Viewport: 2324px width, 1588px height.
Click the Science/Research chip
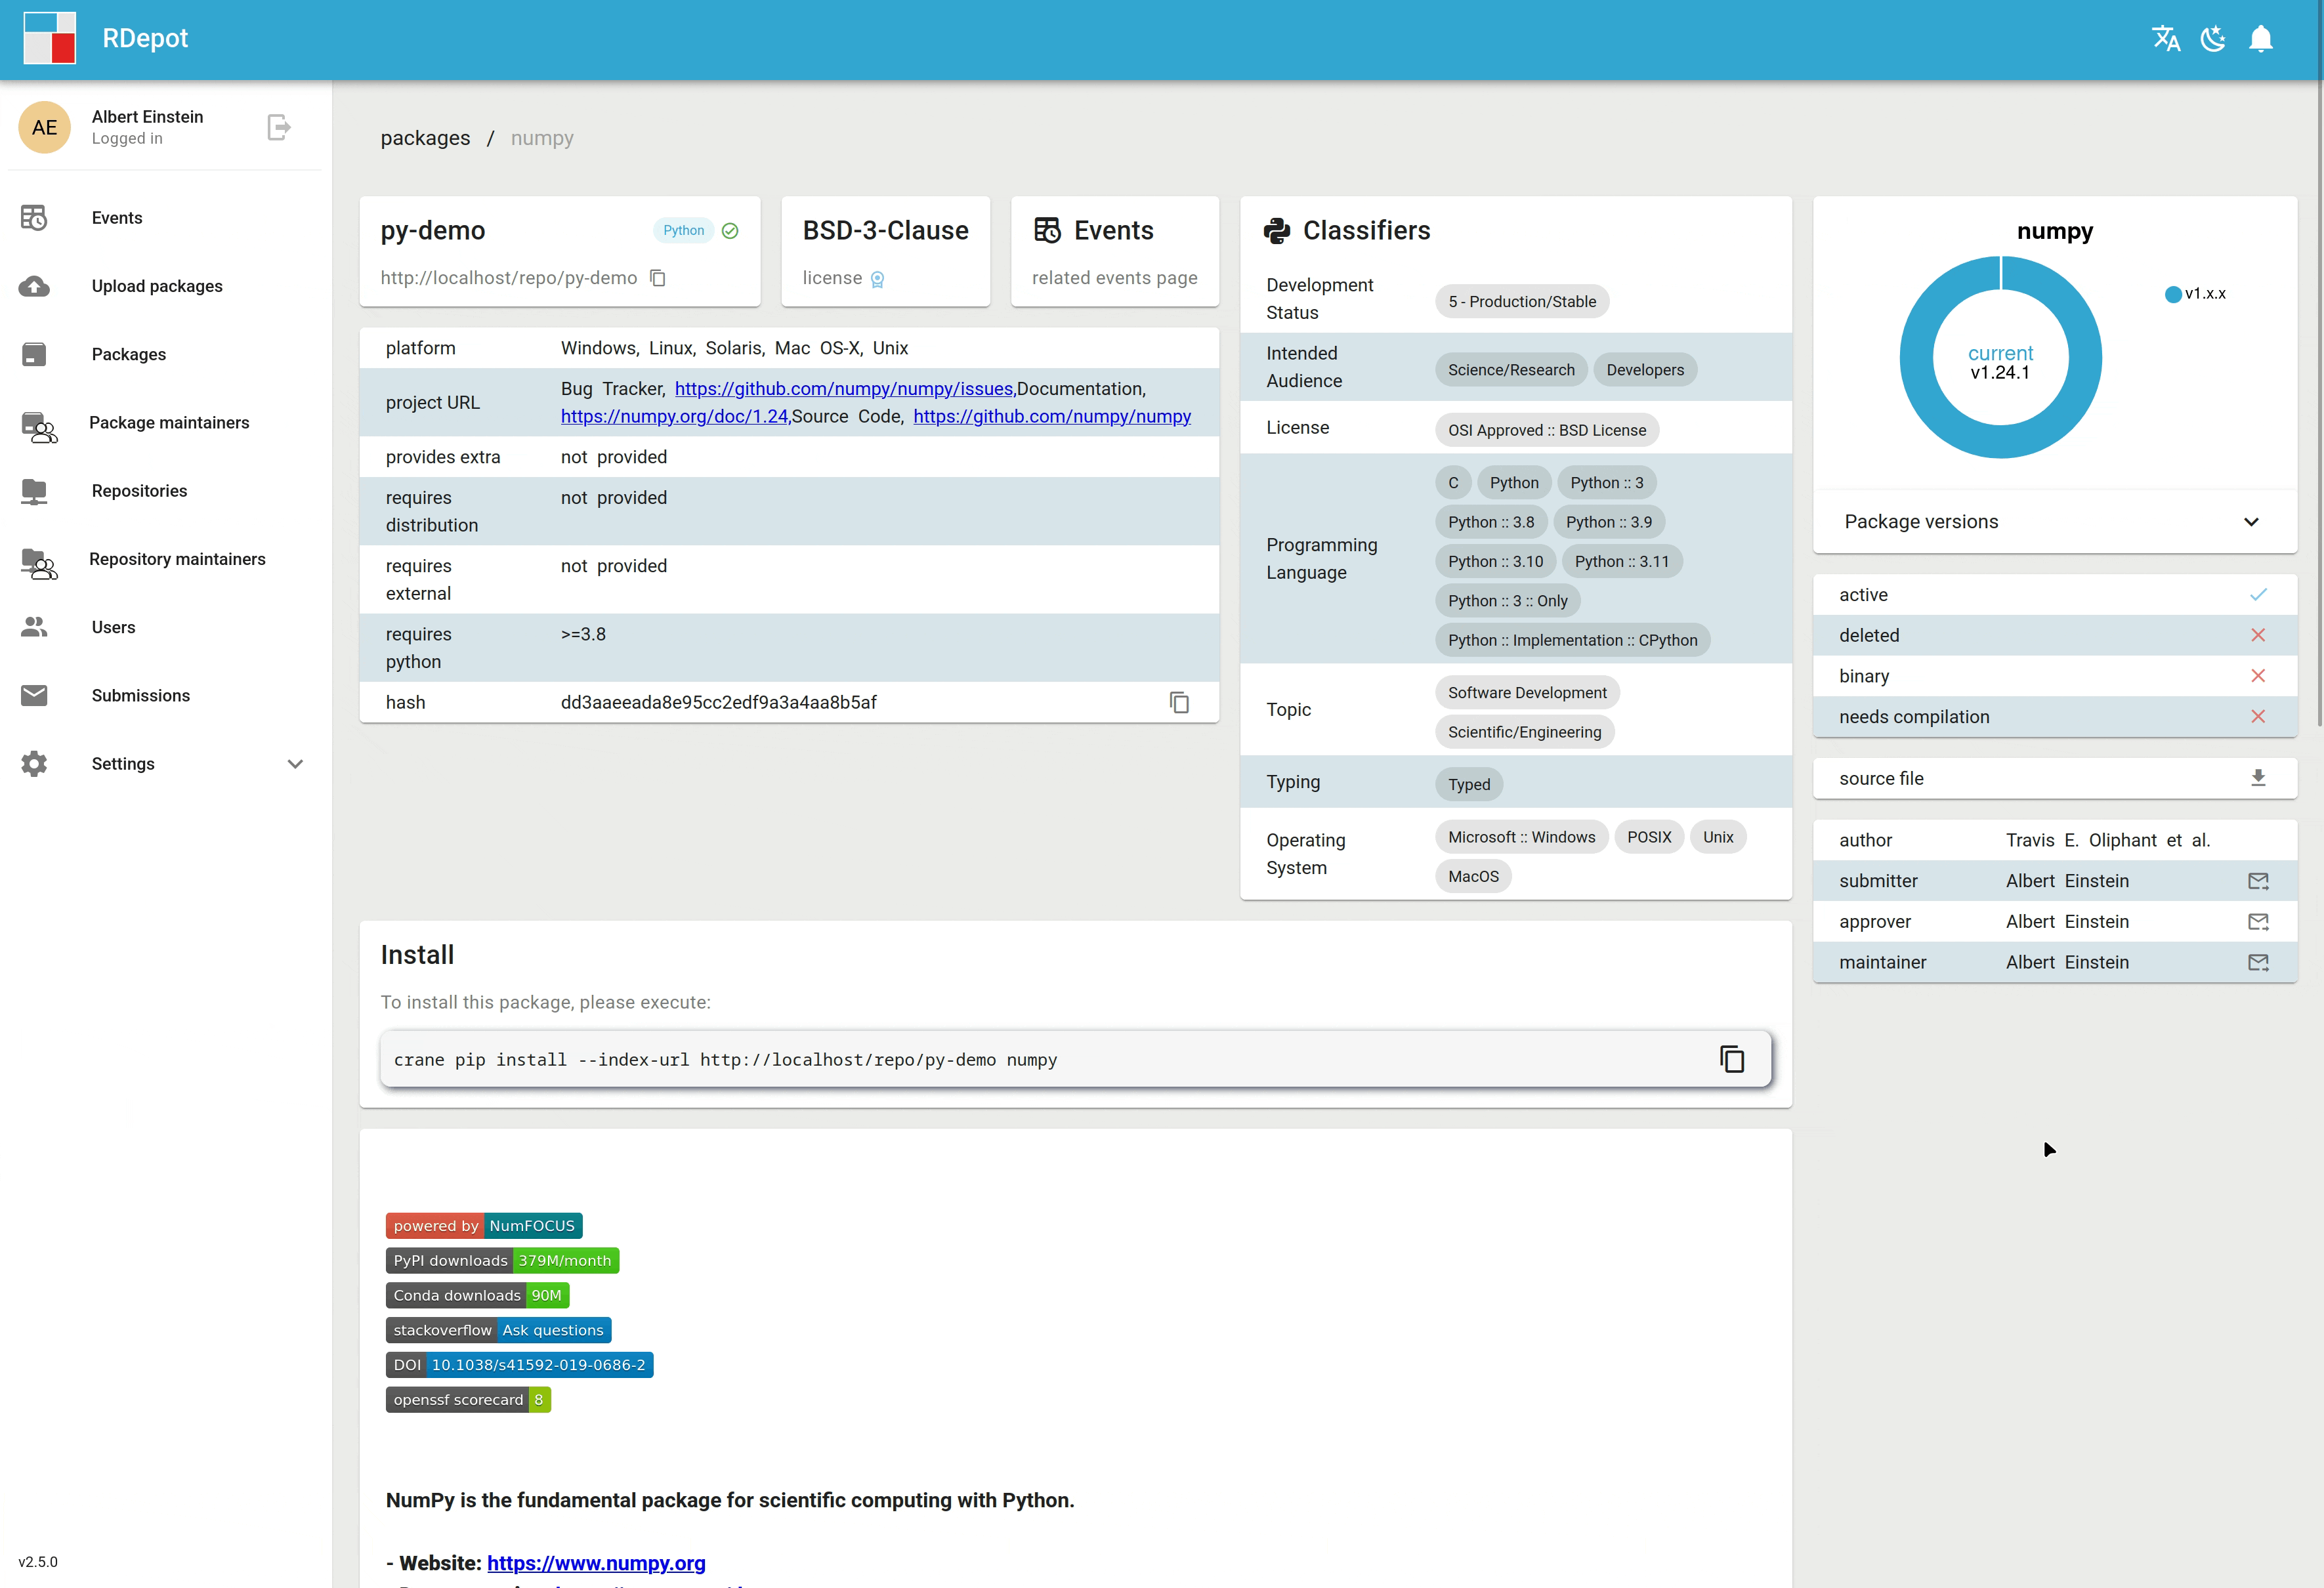point(1511,370)
